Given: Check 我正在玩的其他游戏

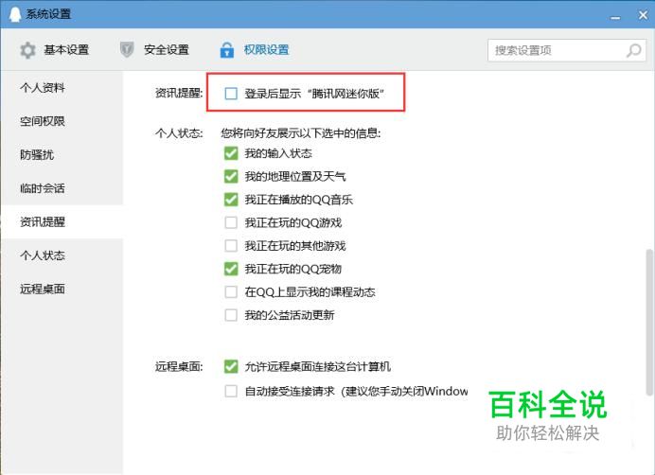Looking at the screenshot, I should coord(231,245).
